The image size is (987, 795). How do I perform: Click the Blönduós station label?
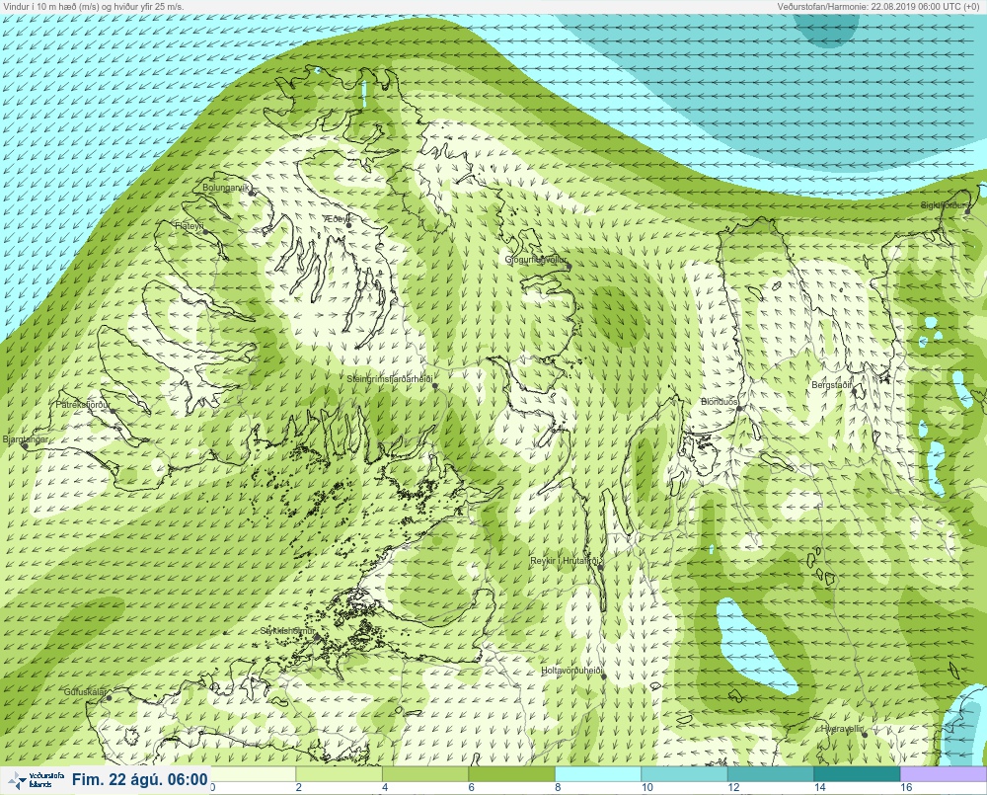720,402
